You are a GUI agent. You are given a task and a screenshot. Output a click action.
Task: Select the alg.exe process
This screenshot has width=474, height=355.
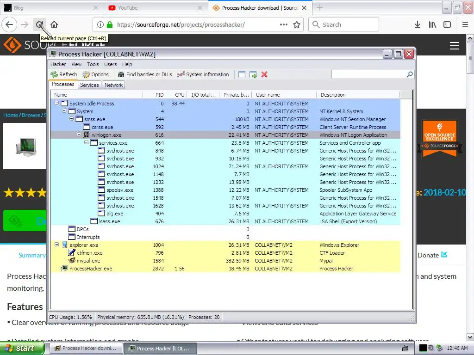point(225,214)
